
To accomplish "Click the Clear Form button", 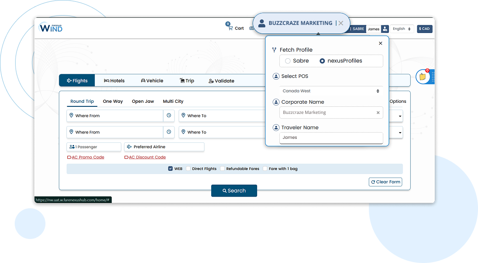I will point(385,182).
